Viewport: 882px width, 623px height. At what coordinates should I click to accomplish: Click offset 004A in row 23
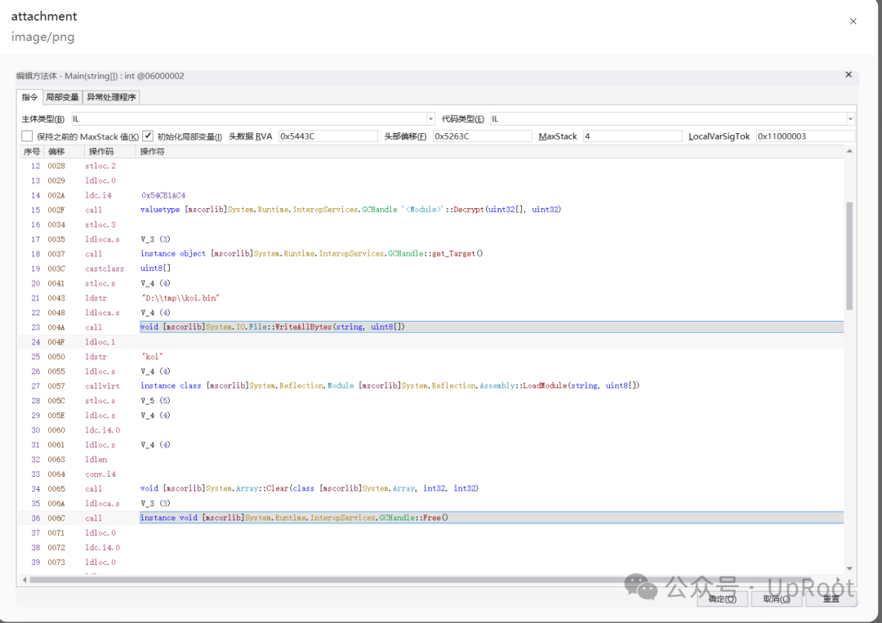click(x=56, y=327)
